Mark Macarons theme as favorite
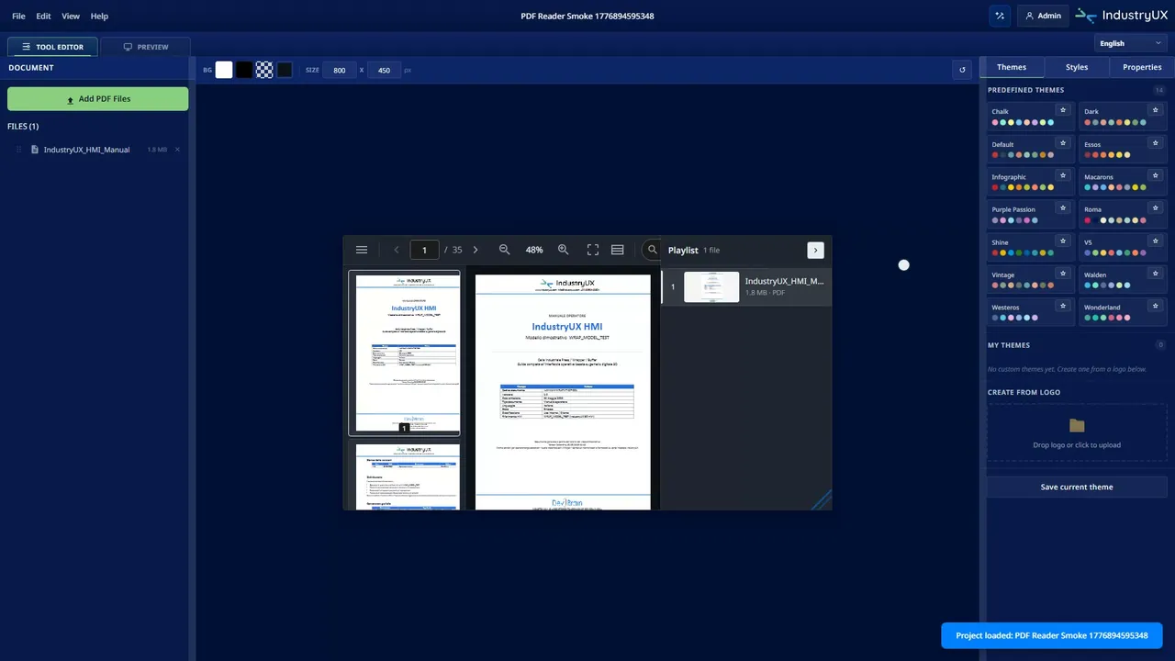1175x661 pixels. pyautogui.click(x=1156, y=175)
